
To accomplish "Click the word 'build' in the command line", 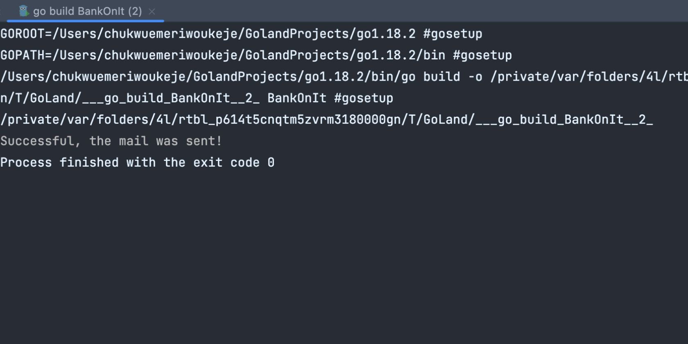I will click(441, 77).
